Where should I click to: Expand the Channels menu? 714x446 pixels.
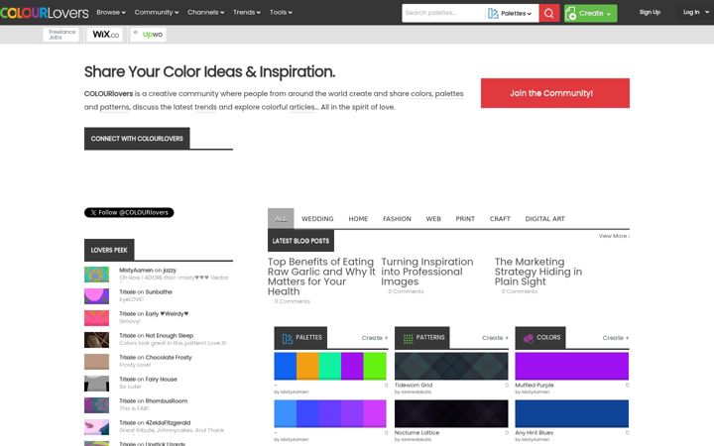pos(206,12)
